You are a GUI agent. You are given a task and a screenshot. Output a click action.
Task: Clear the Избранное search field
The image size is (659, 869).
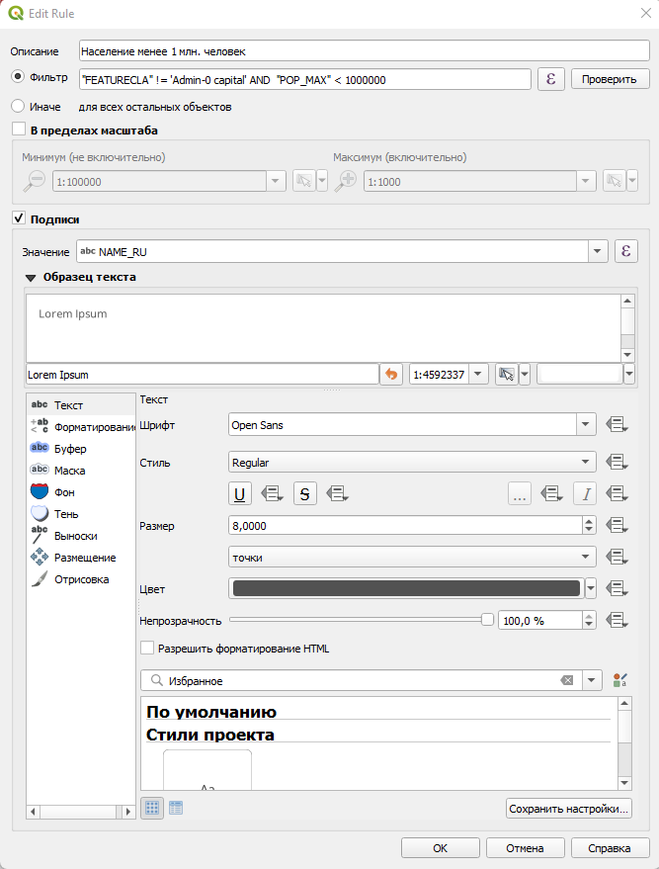coord(567,680)
